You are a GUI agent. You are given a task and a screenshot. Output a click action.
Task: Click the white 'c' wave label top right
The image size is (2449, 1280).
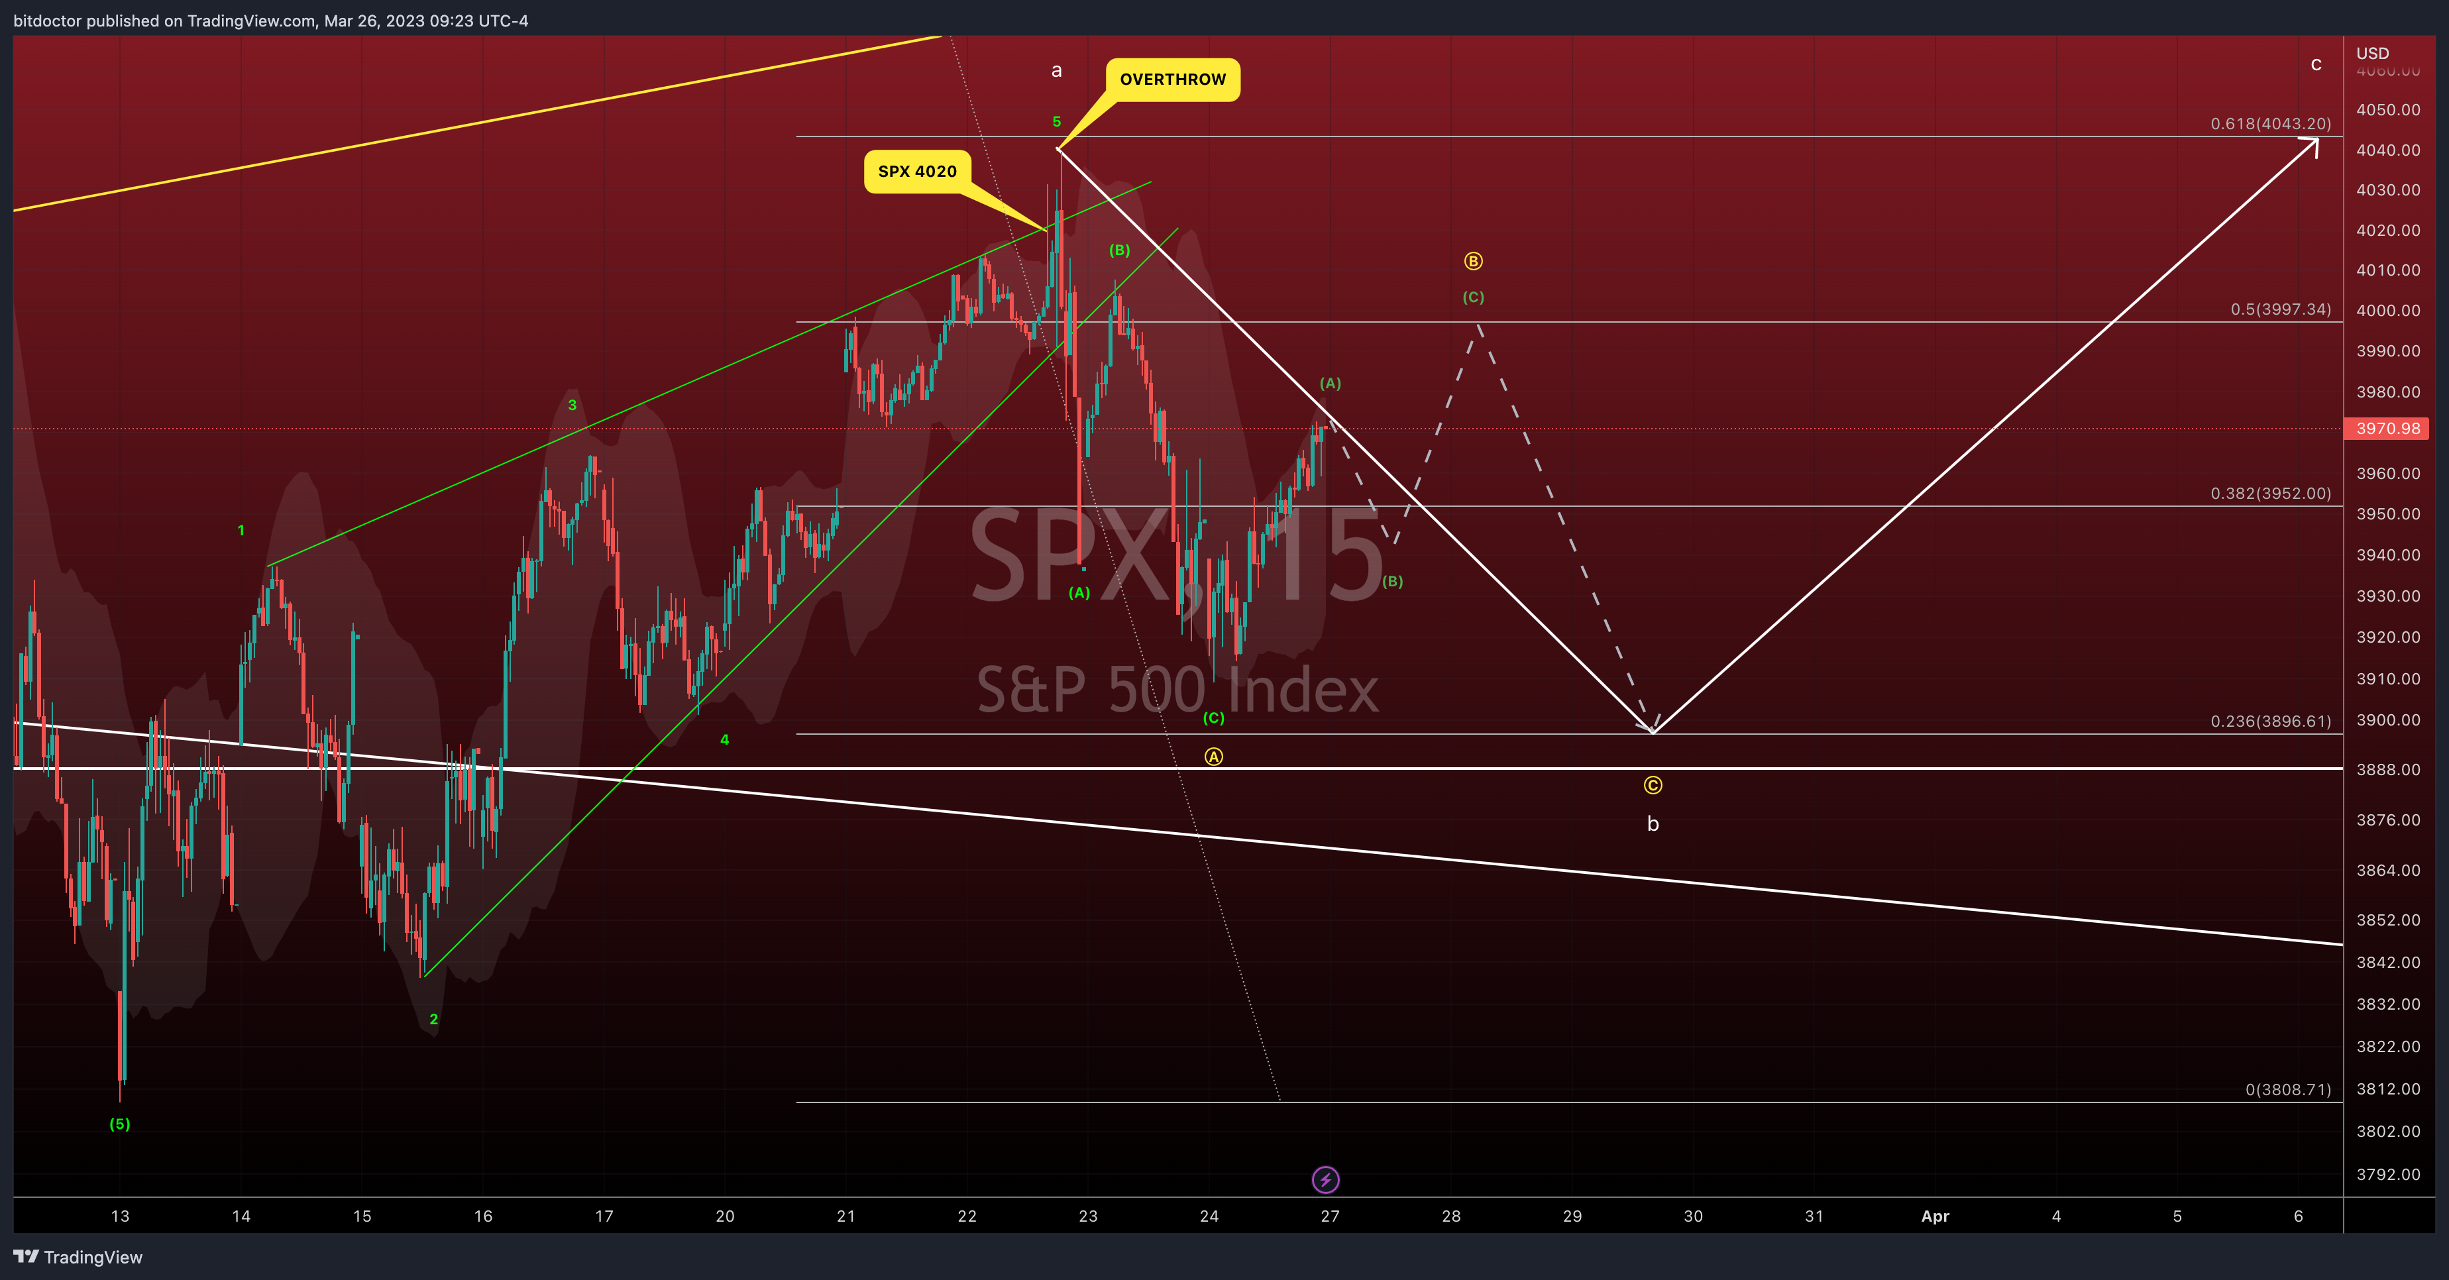(2316, 65)
